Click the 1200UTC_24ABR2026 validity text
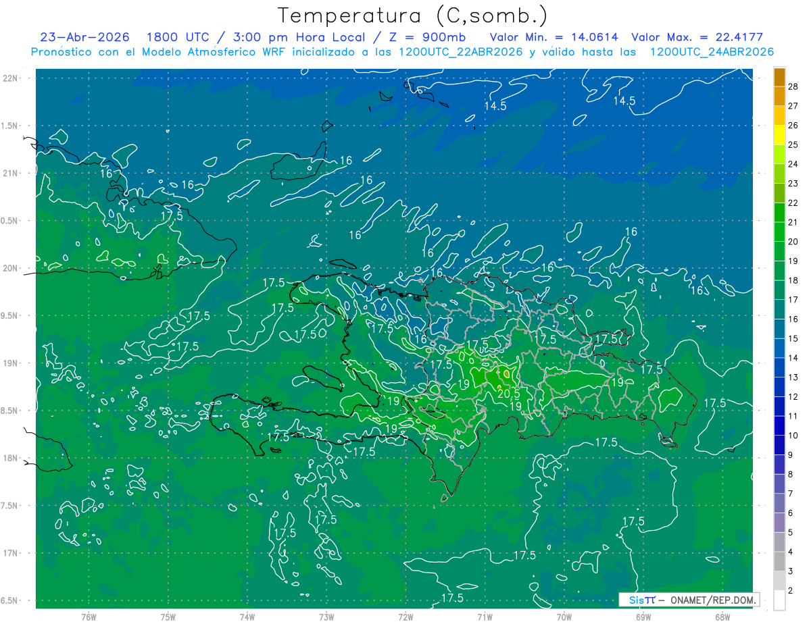Screen dimensions: 811x626 [x=712, y=52]
